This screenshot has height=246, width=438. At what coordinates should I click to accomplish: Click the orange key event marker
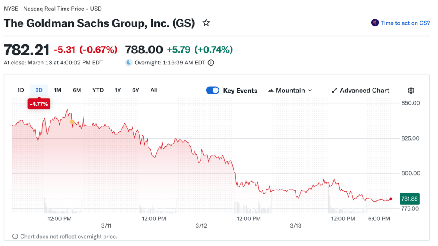click(x=72, y=122)
